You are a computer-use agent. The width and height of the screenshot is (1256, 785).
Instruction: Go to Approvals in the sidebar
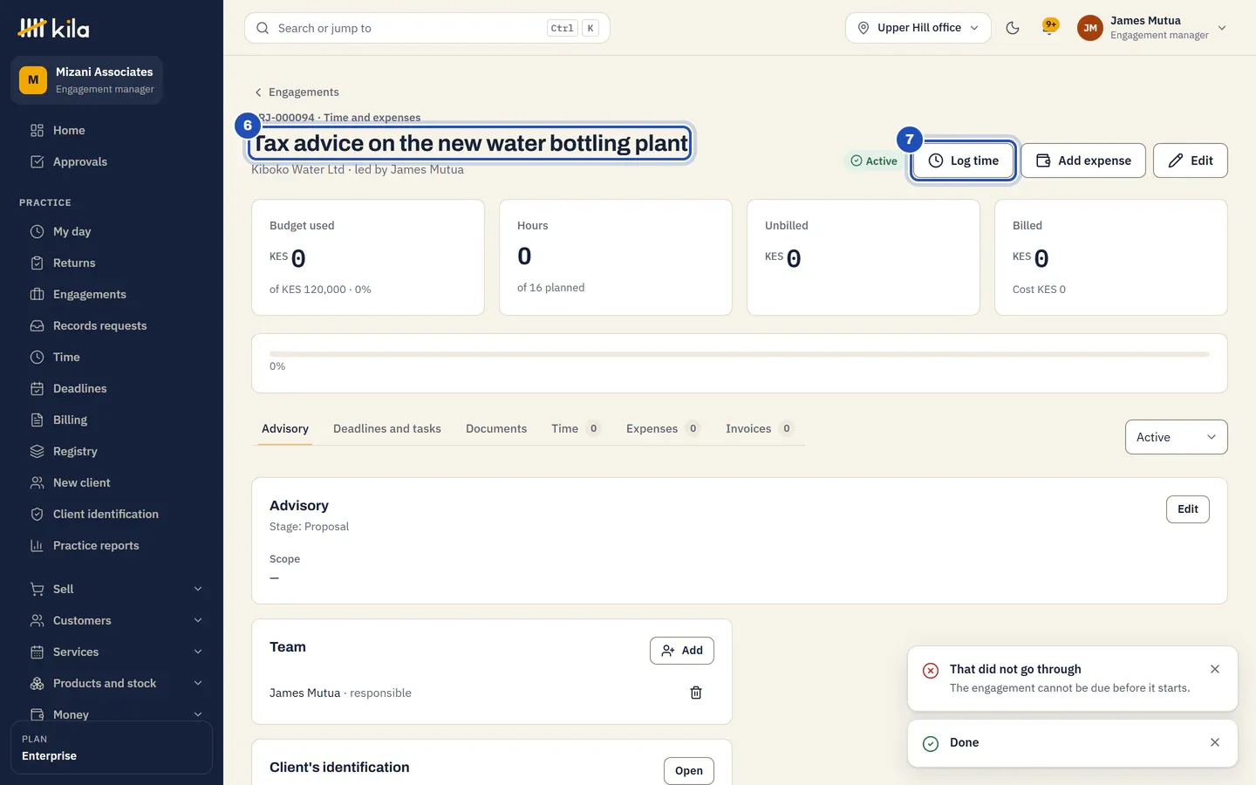pos(112,161)
